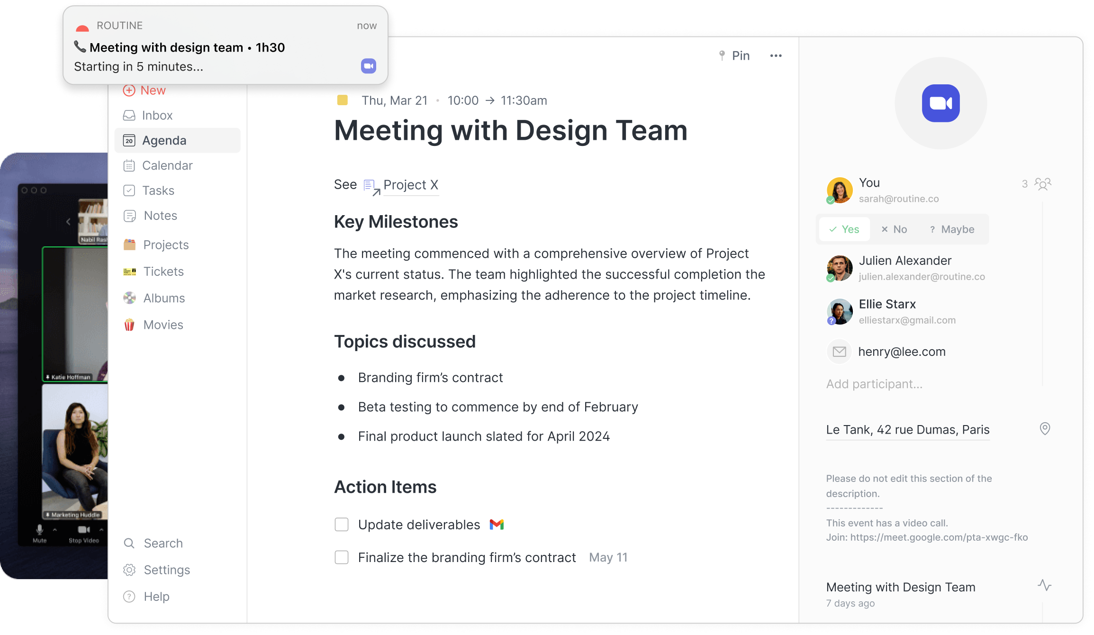Click the large Zoom video call icon
Viewport: 1094px width, 635px height.
pyautogui.click(x=940, y=103)
